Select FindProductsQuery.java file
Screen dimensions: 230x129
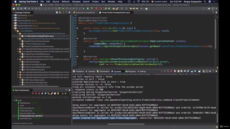[34, 80]
